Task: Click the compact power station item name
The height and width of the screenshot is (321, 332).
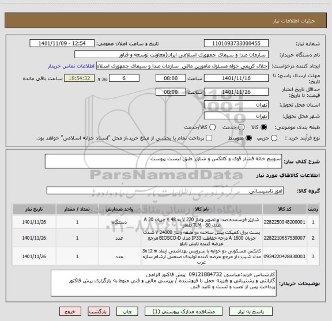Action: (x=202, y=238)
